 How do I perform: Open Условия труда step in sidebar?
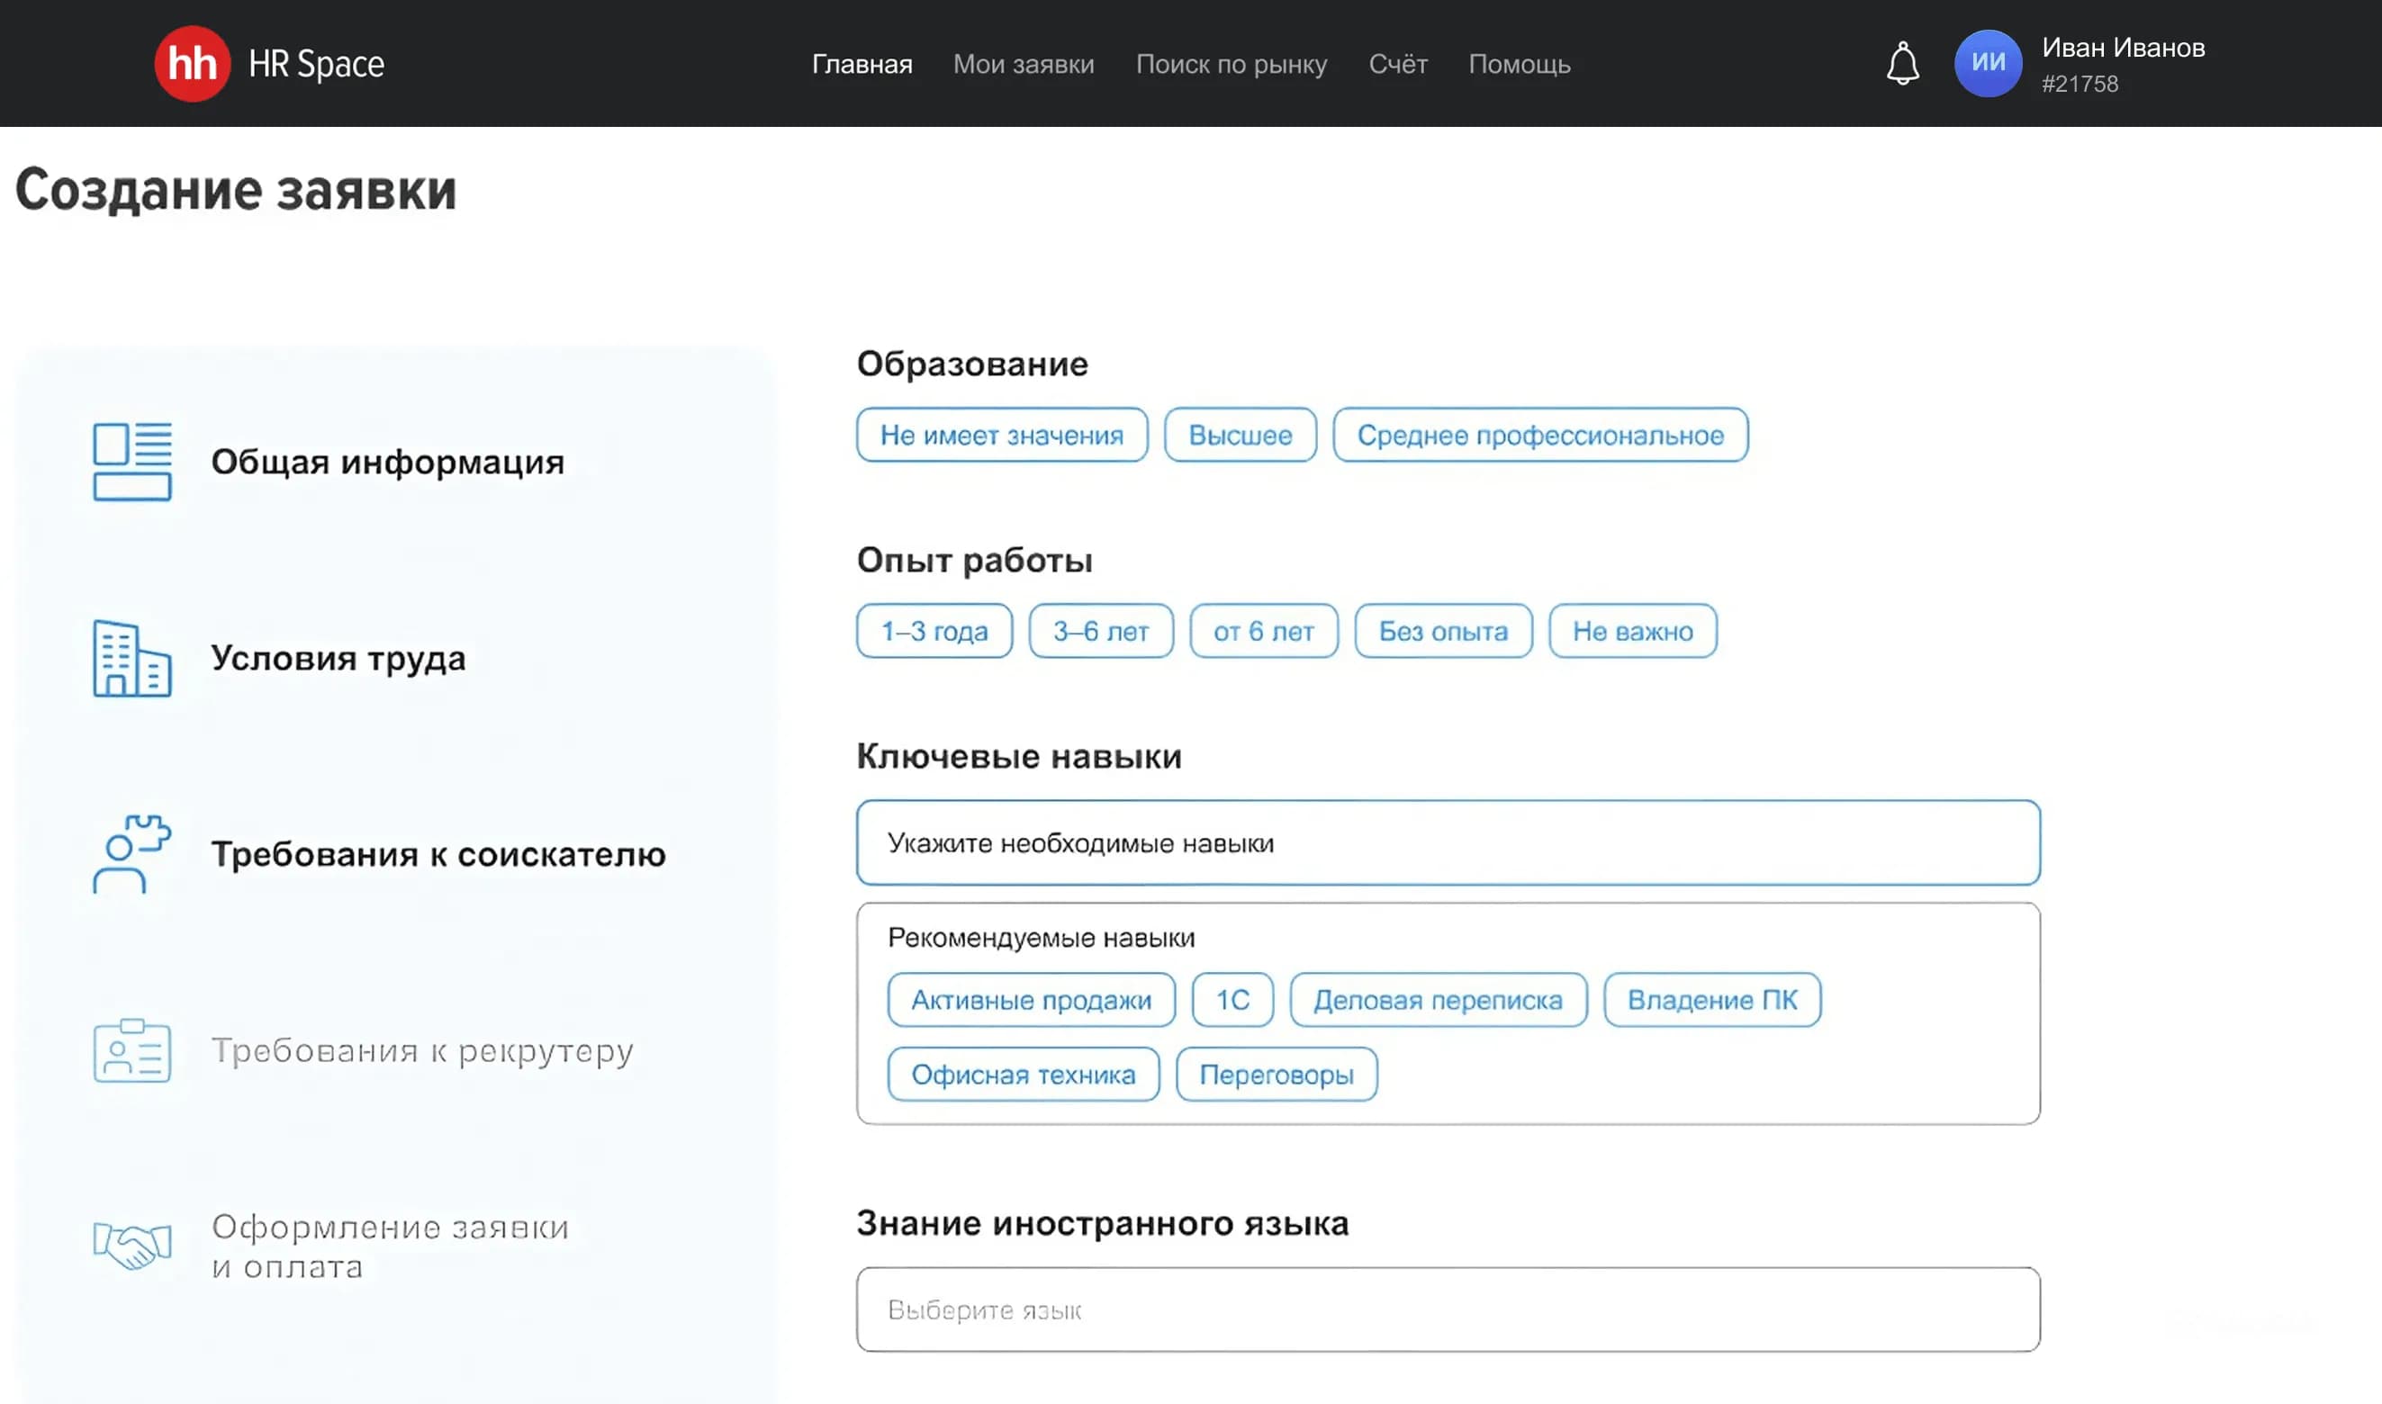[338, 659]
